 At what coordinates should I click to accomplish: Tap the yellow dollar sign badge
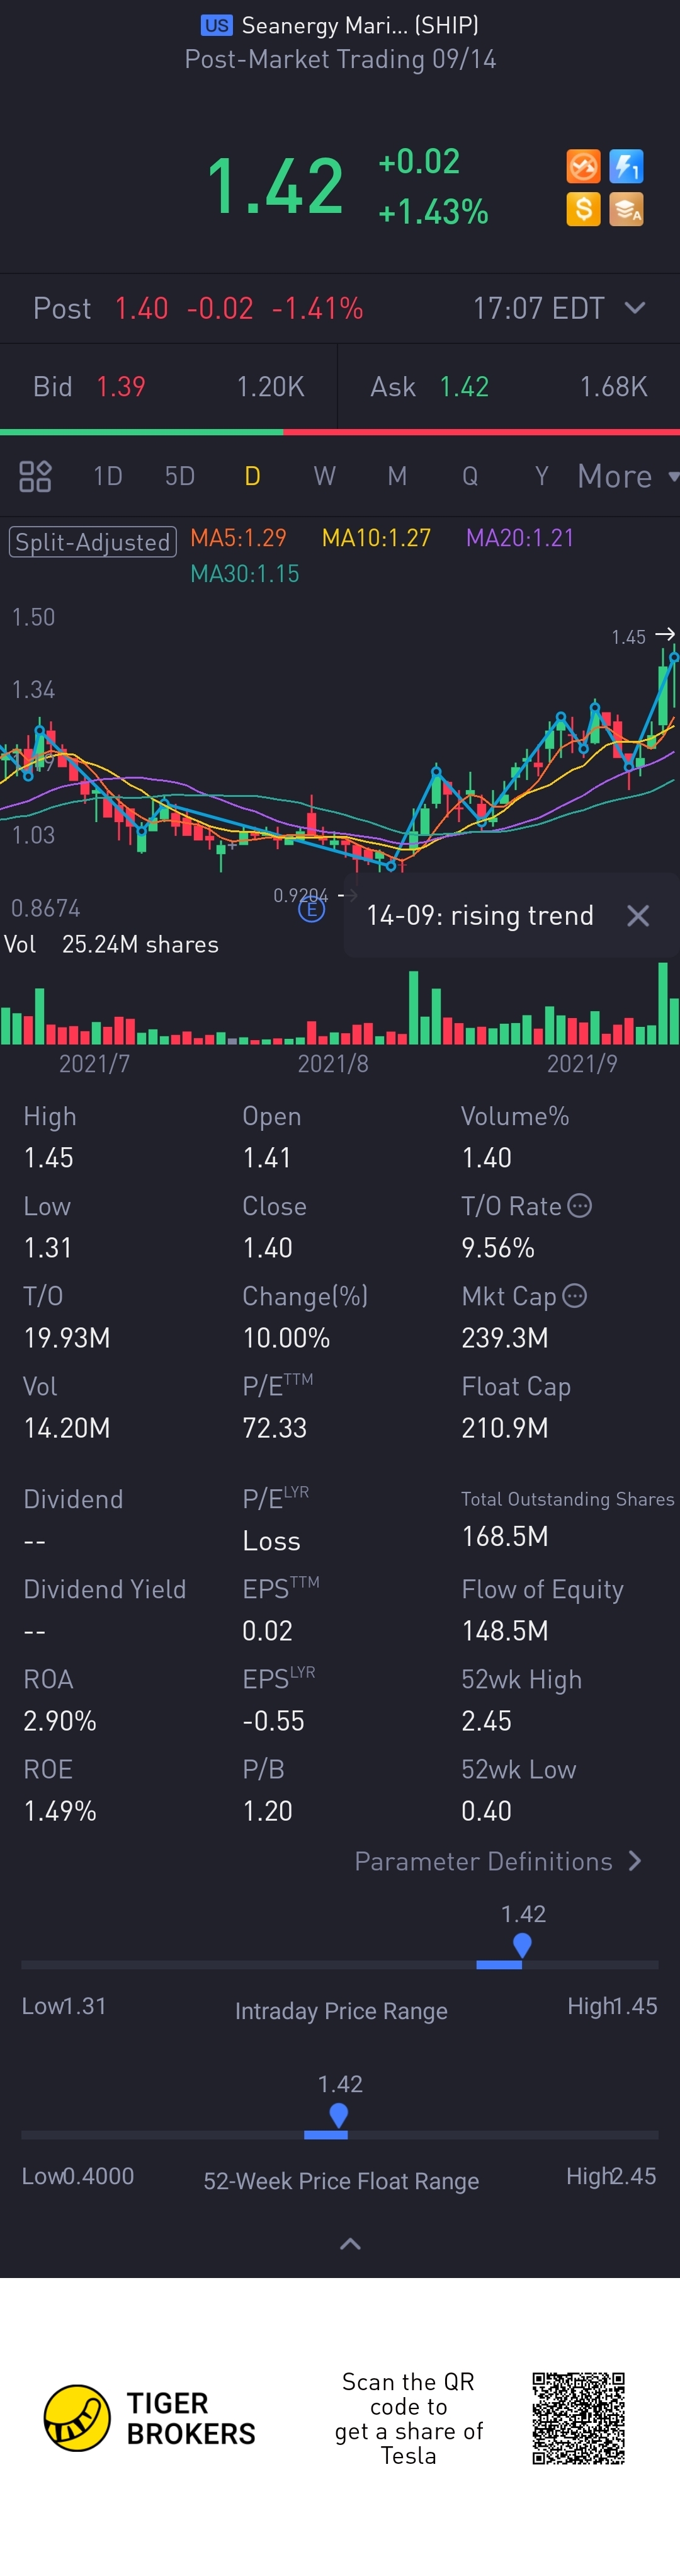(x=582, y=210)
